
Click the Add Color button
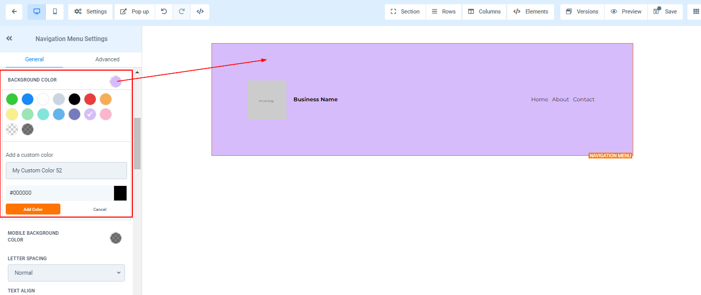click(x=33, y=209)
